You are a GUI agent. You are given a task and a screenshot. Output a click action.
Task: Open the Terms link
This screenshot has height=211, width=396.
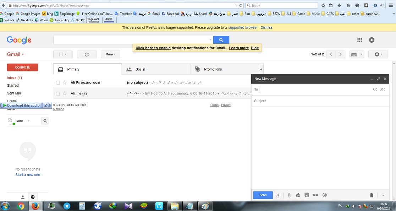tap(214, 105)
